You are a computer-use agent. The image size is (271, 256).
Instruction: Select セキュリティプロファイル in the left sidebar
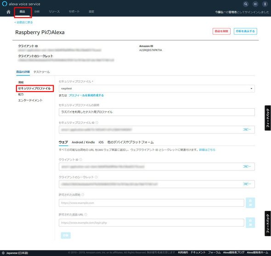(34, 88)
